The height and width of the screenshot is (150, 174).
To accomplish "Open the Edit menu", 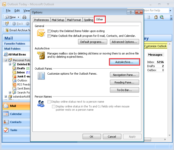I will click(x=17, y=11).
